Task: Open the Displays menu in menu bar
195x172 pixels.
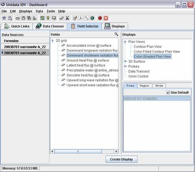Action: point(26,11)
